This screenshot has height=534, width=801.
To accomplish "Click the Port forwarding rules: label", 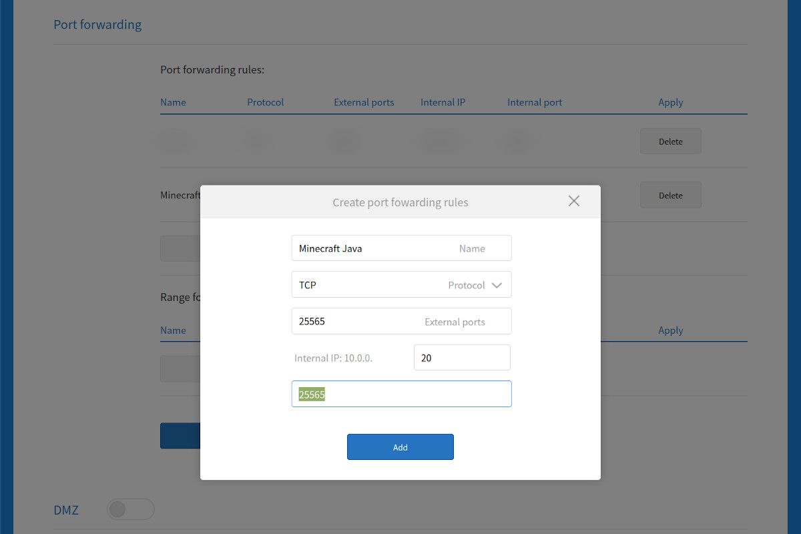I will click(212, 69).
